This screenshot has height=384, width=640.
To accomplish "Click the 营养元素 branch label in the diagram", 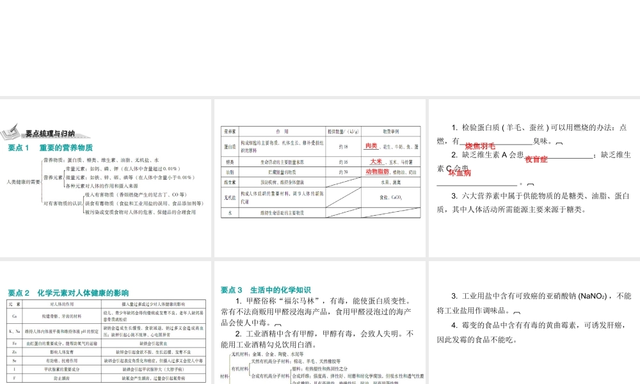I will click(x=53, y=177).
